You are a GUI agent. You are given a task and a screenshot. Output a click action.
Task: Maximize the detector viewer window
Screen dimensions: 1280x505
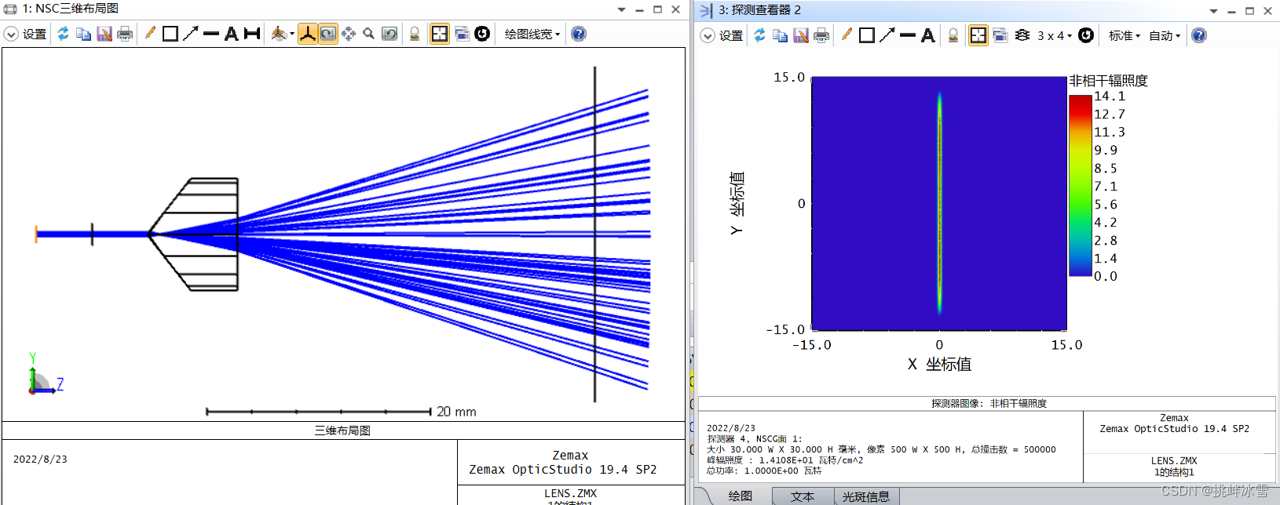[1249, 11]
